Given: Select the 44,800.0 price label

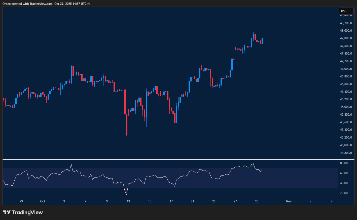Looking at the screenshot, I should [346, 153].
